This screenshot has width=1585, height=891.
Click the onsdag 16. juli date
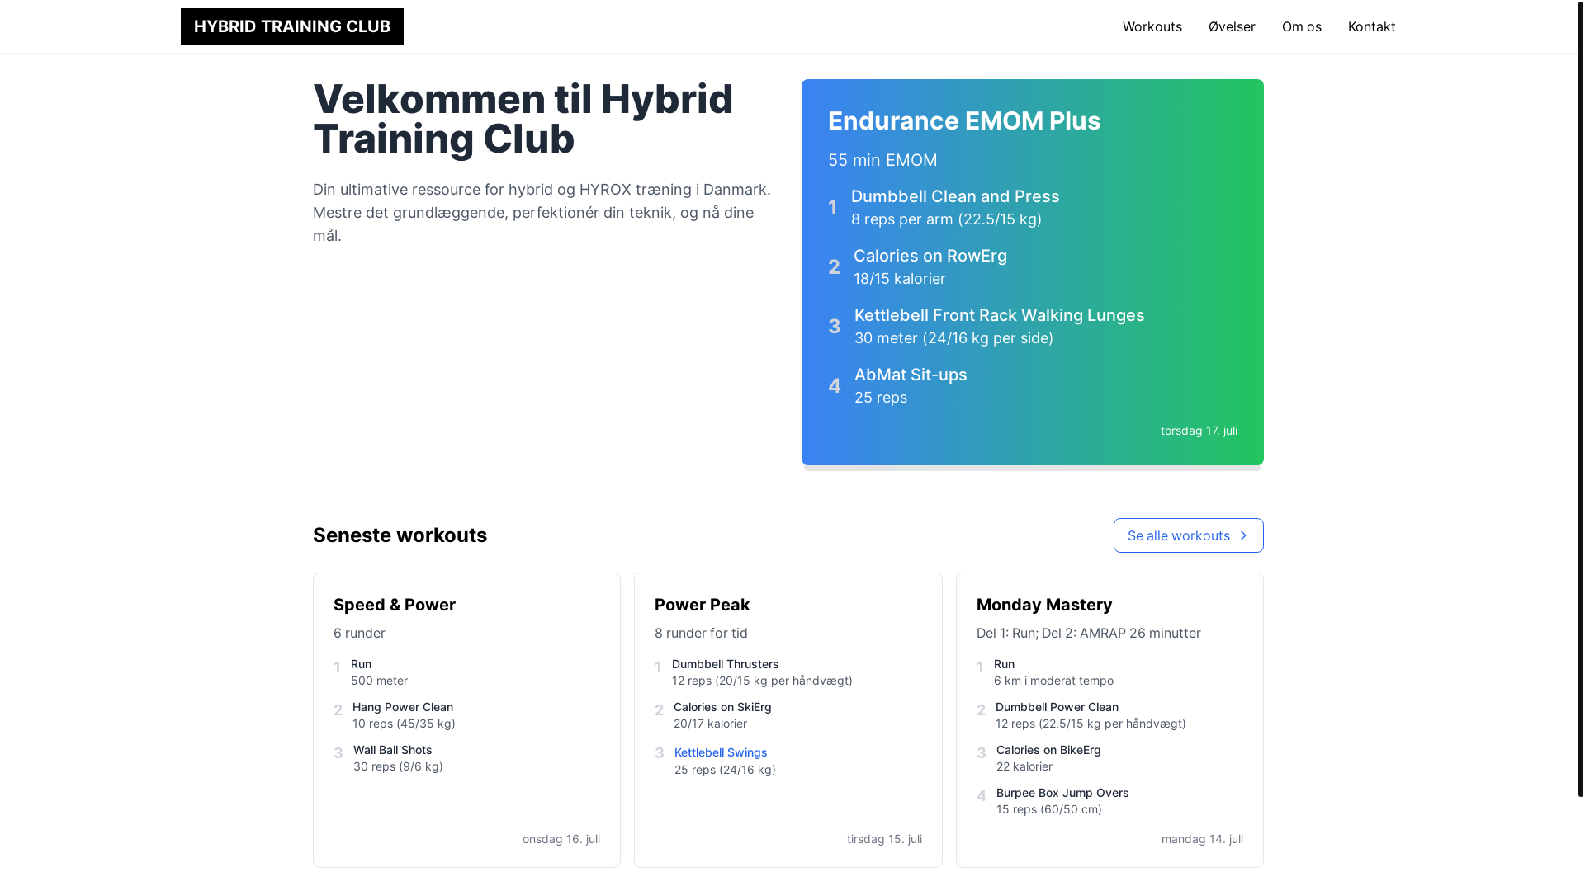point(561,839)
